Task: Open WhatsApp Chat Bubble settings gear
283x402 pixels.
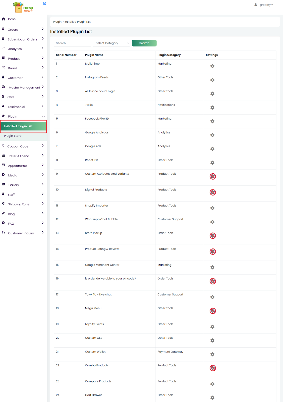Action: [x=212, y=222]
